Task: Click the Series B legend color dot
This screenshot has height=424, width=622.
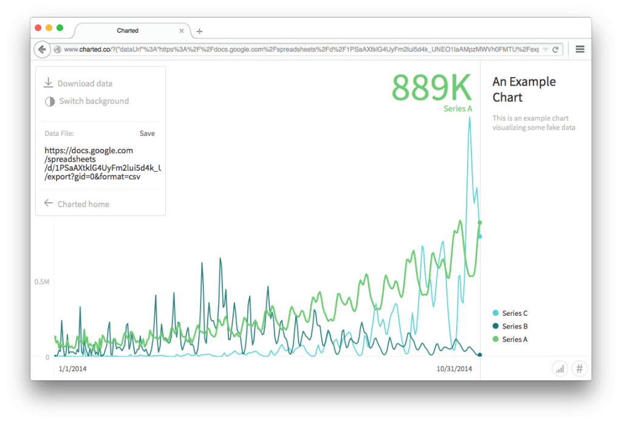Action: (x=496, y=326)
